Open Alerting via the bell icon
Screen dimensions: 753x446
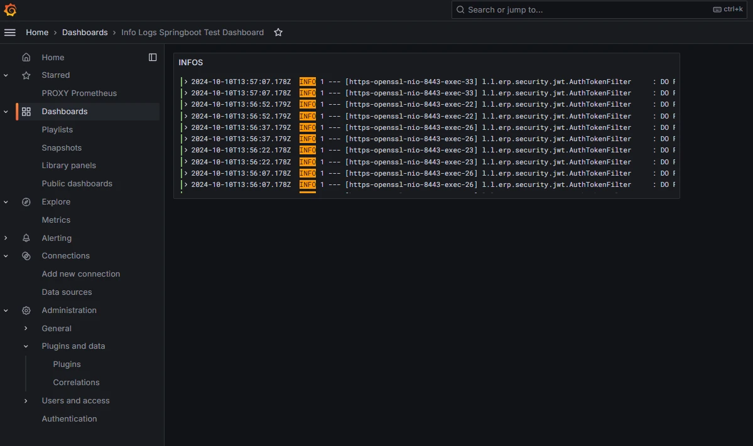(x=26, y=238)
